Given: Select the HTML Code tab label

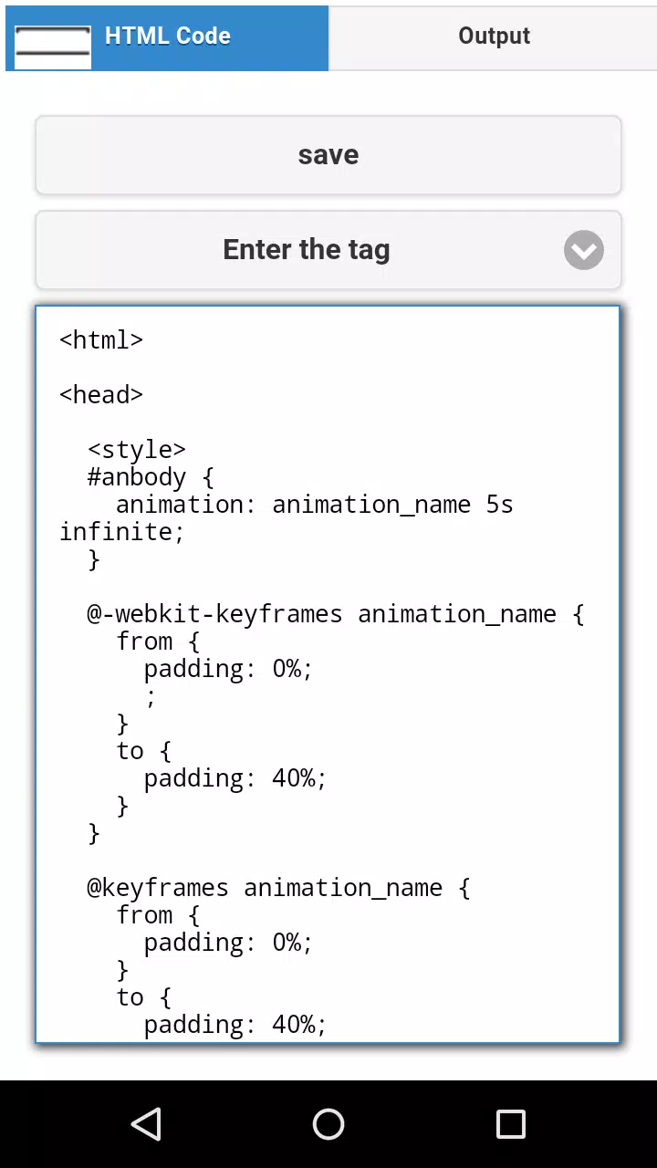Looking at the screenshot, I should point(168,36).
